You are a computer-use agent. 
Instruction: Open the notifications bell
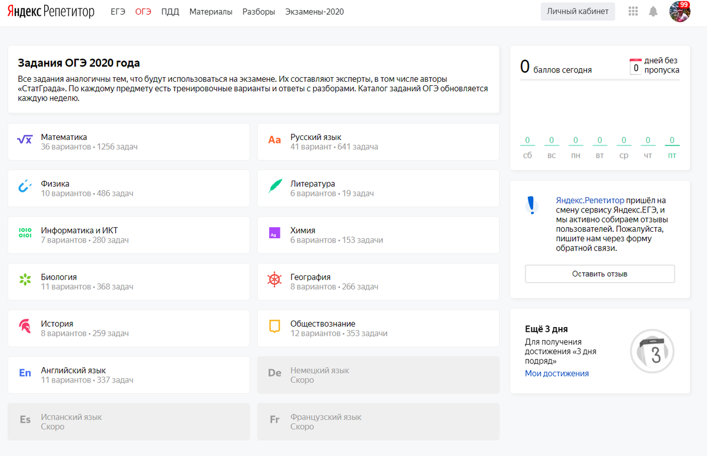click(x=653, y=12)
